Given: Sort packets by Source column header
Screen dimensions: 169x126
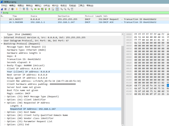Looking at the screenshot, I should tap(44, 16).
